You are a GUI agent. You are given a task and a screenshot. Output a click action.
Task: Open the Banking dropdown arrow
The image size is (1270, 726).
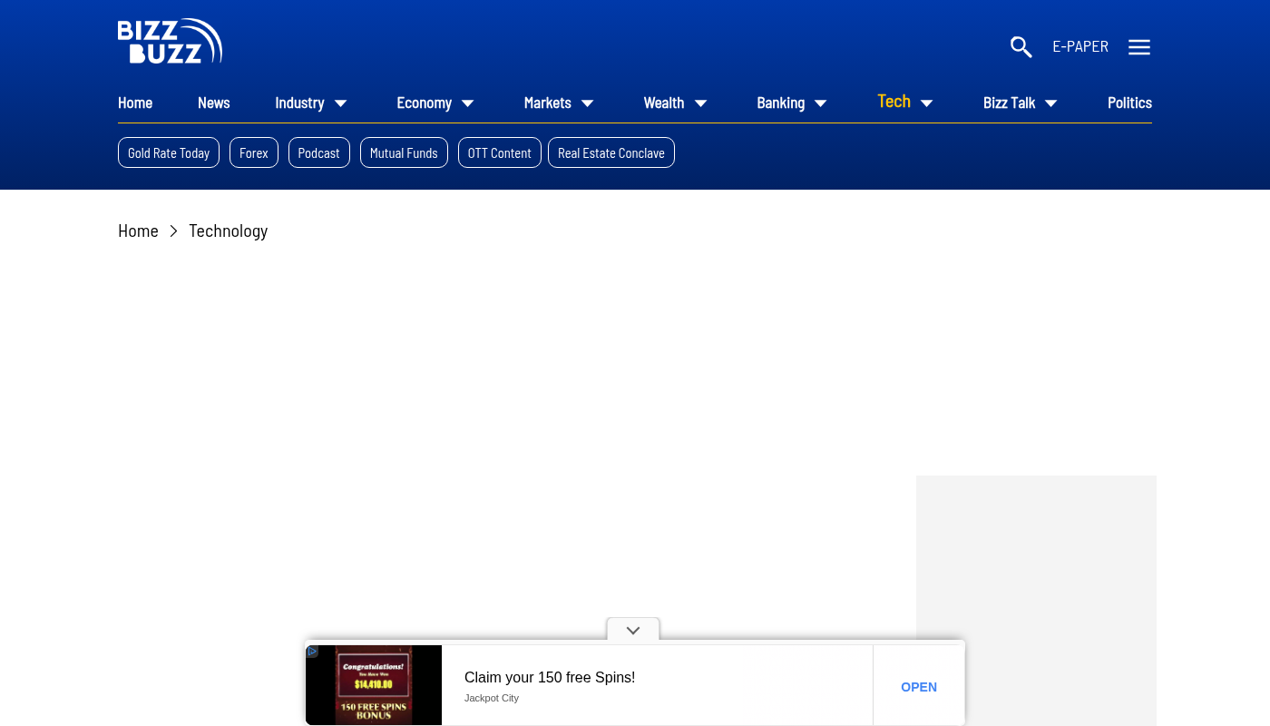pos(821,103)
